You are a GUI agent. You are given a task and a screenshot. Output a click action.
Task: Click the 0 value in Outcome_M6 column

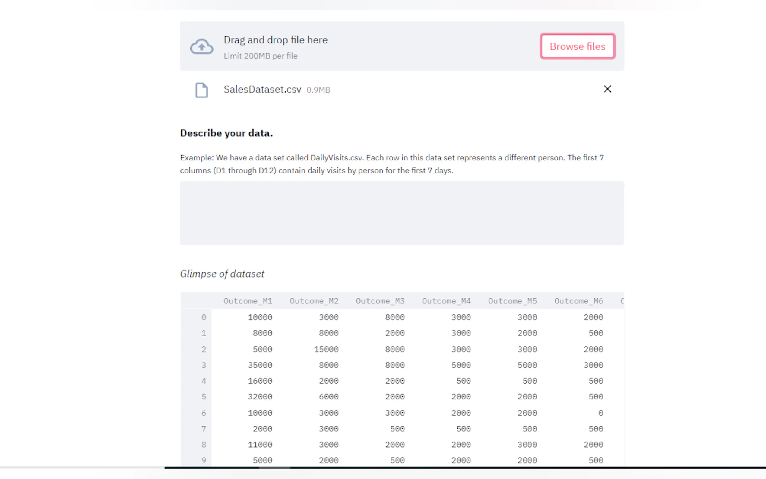point(600,413)
